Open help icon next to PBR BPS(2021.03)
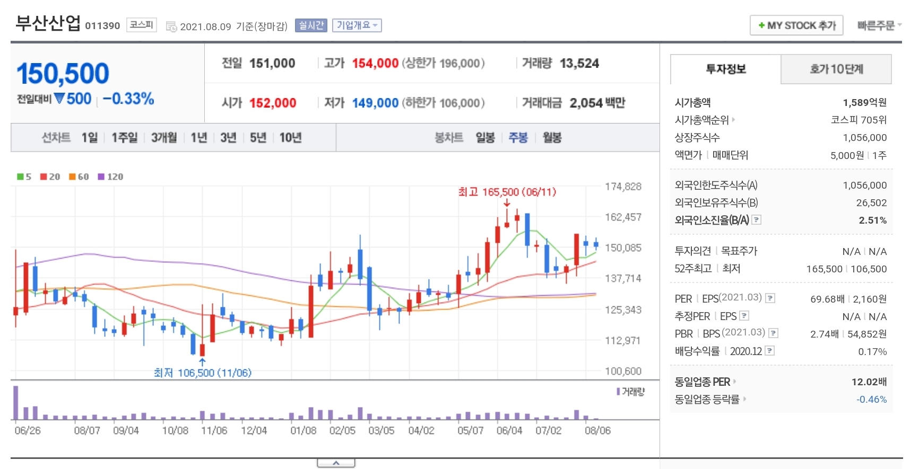919x469 pixels. pos(774,333)
